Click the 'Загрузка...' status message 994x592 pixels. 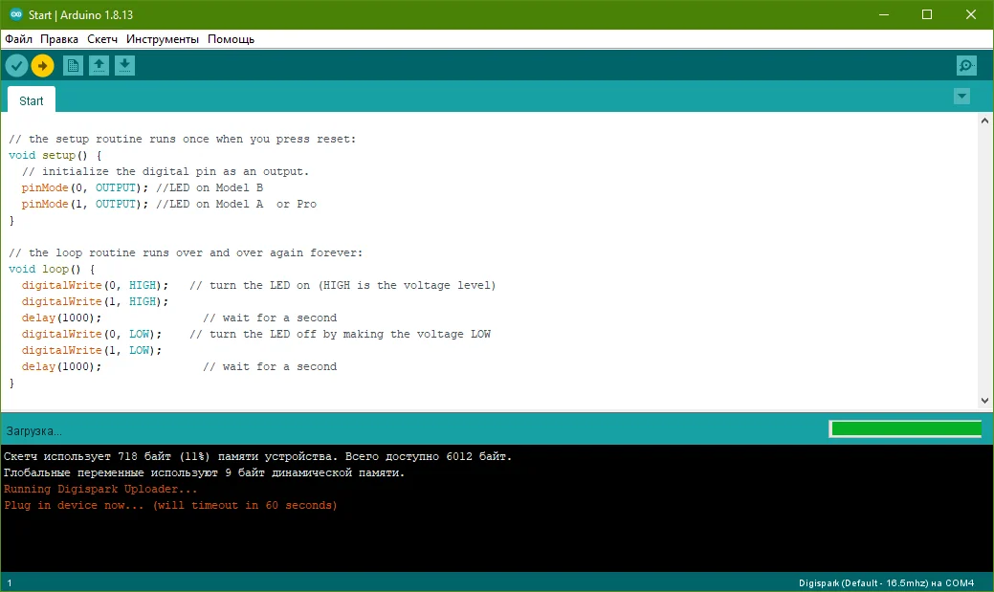pyautogui.click(x=34, y=431)
